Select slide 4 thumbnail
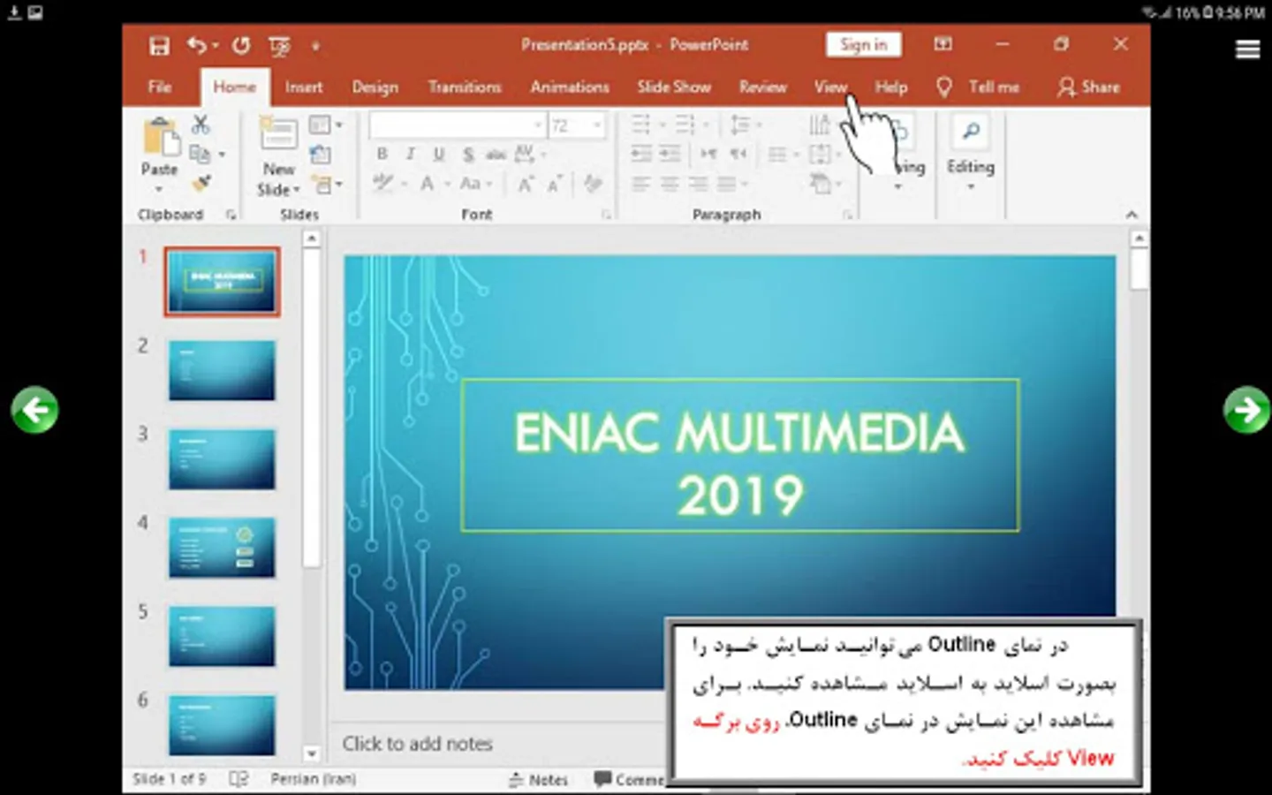 coord(222,548)
